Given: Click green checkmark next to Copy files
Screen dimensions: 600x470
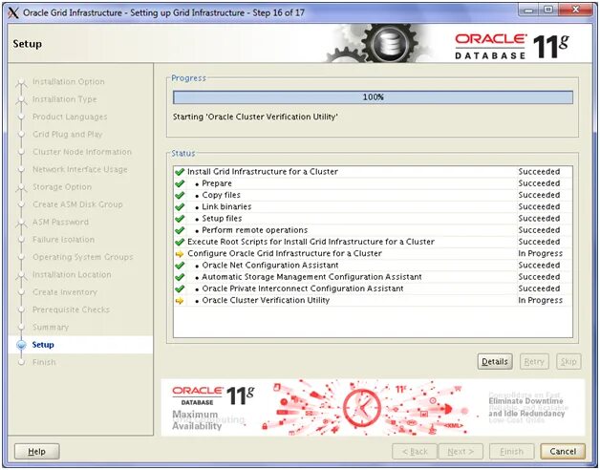Looking at the screenshot, I should 180,195.
